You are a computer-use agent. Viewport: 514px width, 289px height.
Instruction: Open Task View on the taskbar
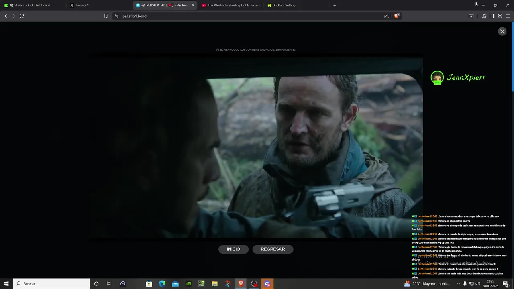coord(109,284)
